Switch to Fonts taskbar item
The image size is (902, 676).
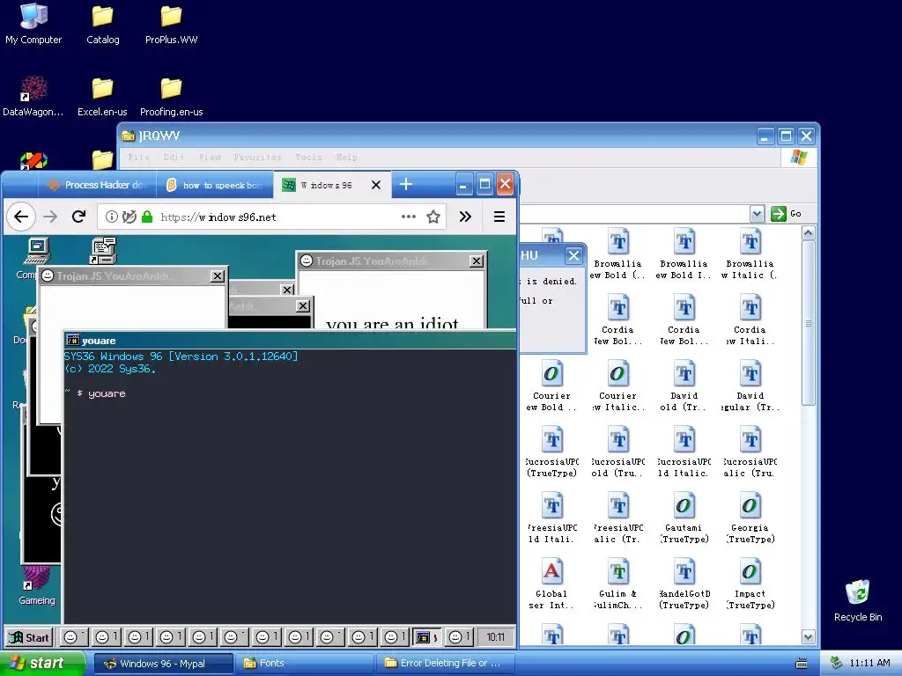coord(305,664)
